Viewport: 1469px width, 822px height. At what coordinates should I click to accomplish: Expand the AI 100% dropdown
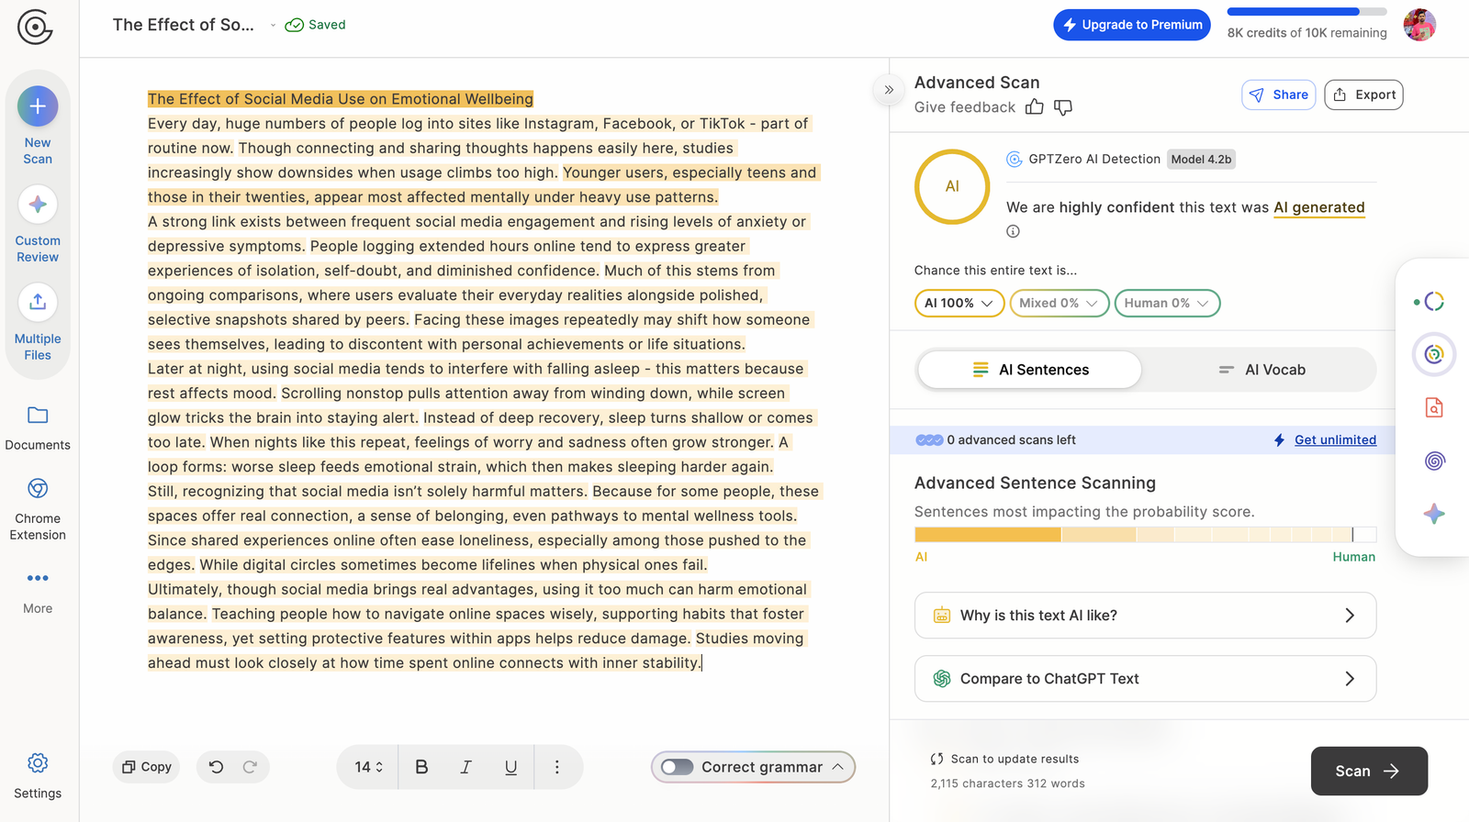(x=959, y=304)
